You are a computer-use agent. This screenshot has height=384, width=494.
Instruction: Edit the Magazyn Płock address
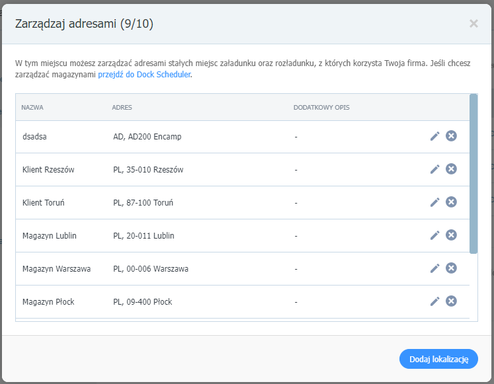[x=434, y=301]
